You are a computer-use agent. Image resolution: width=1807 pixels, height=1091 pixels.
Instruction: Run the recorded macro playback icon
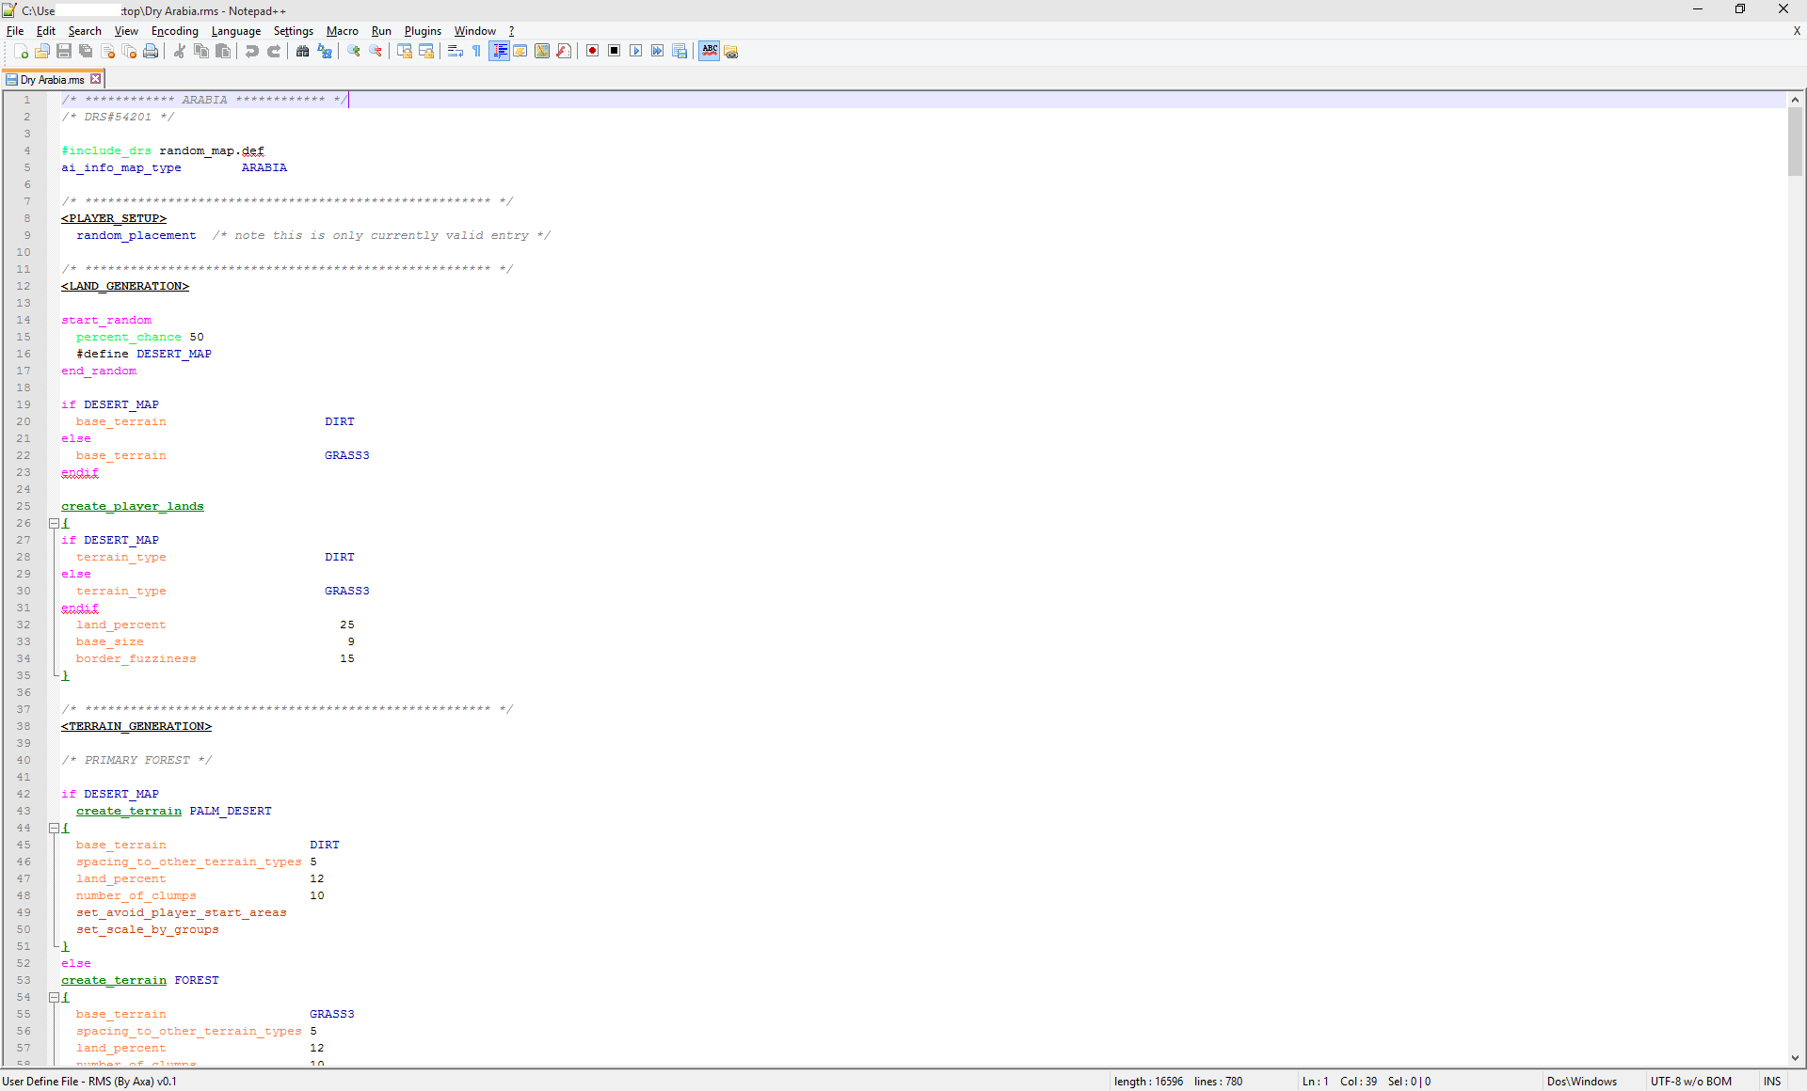pos(637,51)
